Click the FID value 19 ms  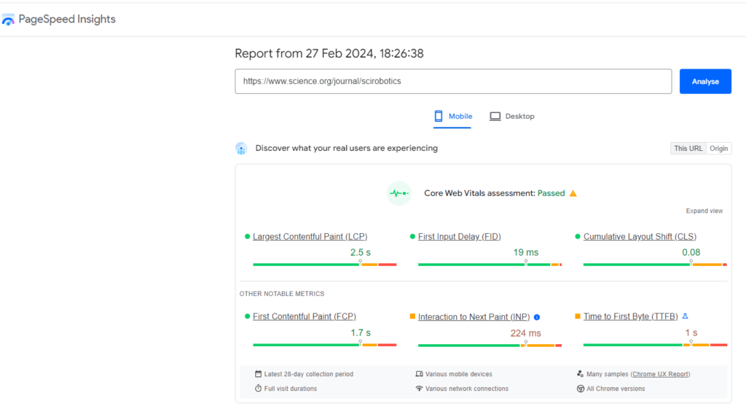click(x=526, y=252)
